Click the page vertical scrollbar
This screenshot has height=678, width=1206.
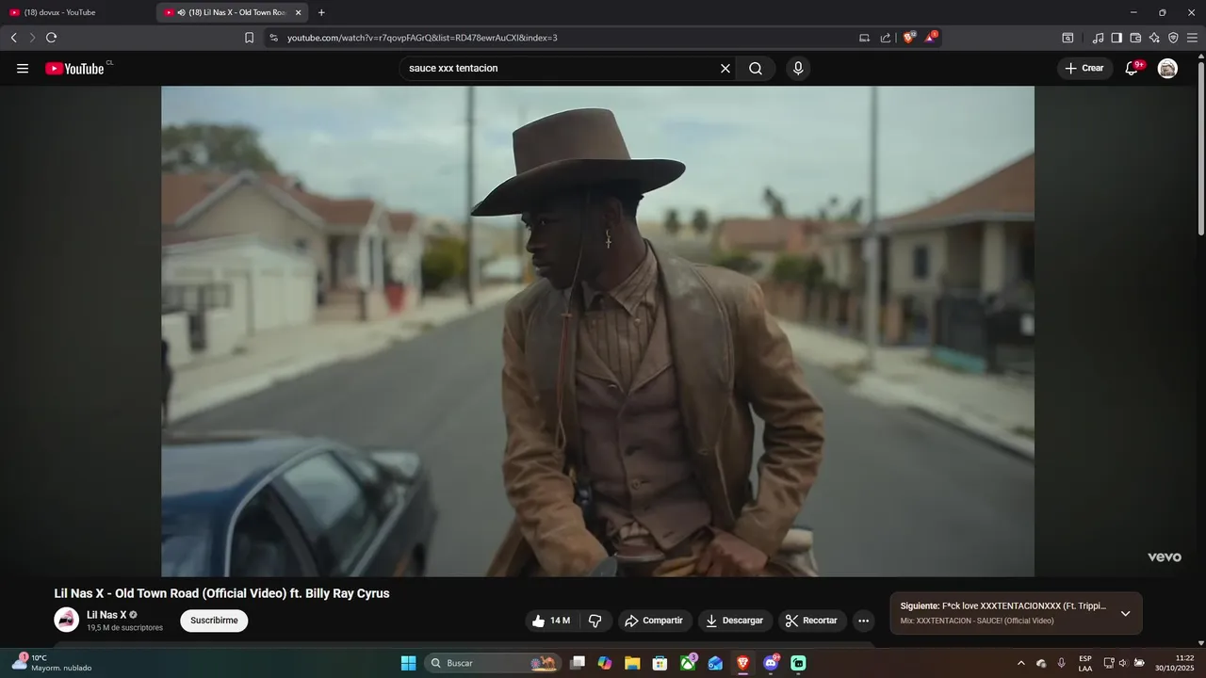pos(1200,148)
